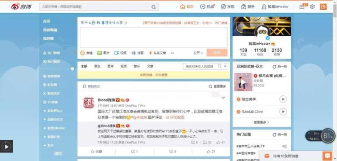Image resolution: width=337 pixels, height=161 pixels.
Task: Open the Blood旌旗 author name link
Action: click(106, 100)
